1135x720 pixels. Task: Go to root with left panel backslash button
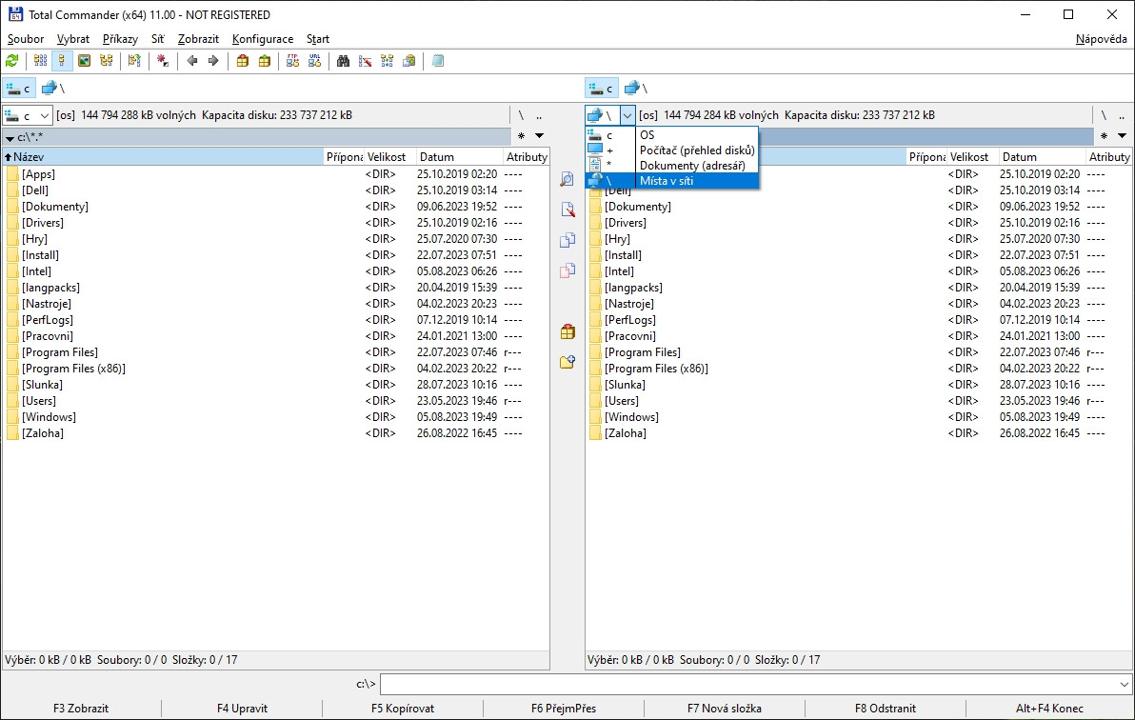pos(521,115)
